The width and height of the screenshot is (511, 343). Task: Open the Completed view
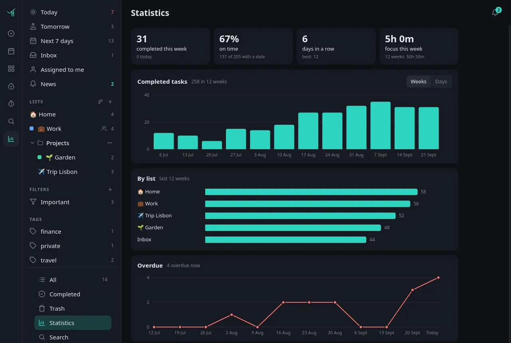click(73, 294)
